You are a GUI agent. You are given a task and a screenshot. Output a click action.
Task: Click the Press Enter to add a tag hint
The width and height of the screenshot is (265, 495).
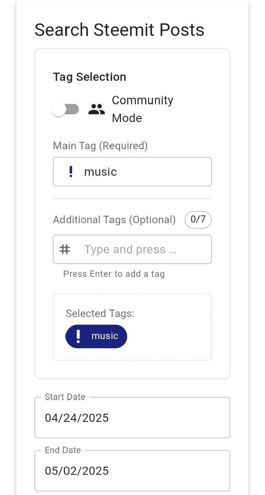(114, 274)
